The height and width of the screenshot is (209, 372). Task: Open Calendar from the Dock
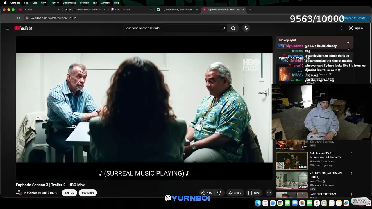(x=317, y=203)
